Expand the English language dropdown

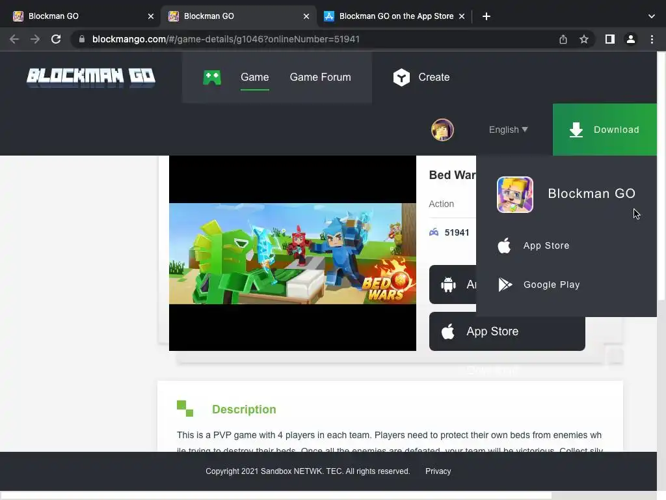pos(508,130)
